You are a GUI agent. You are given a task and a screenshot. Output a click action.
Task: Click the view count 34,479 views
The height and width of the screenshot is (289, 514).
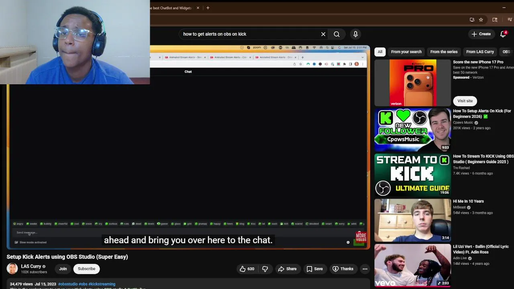pyautogui.click(x=21, y=284)
